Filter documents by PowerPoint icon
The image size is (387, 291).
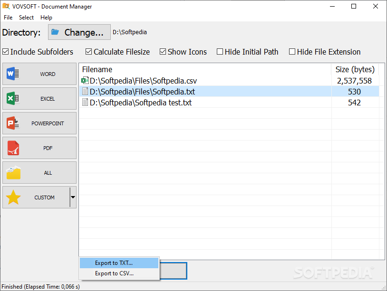(x=13, y=123)
